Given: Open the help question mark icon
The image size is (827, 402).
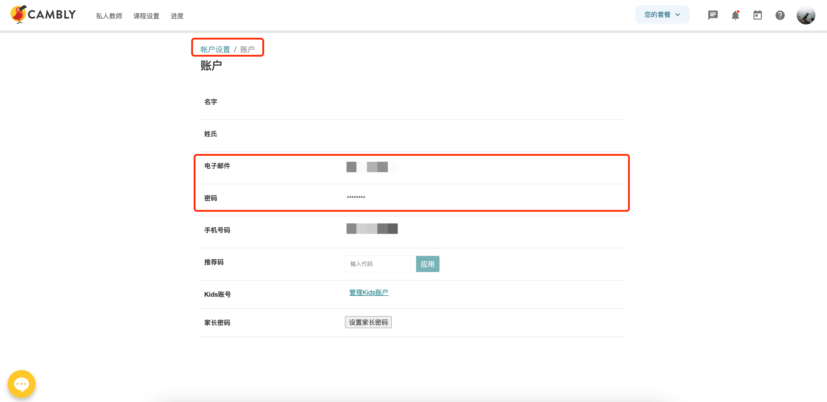Looking at the screenshot, I should [780, 15].
